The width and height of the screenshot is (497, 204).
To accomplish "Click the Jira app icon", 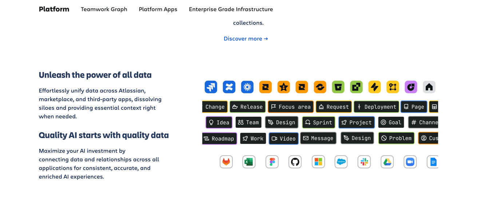I will coord(211,87).
